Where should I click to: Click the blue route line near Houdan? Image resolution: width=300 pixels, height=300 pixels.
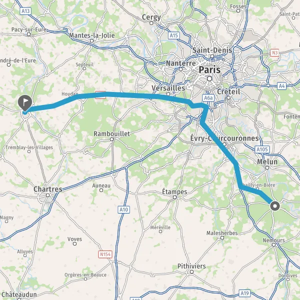point(76,96)
